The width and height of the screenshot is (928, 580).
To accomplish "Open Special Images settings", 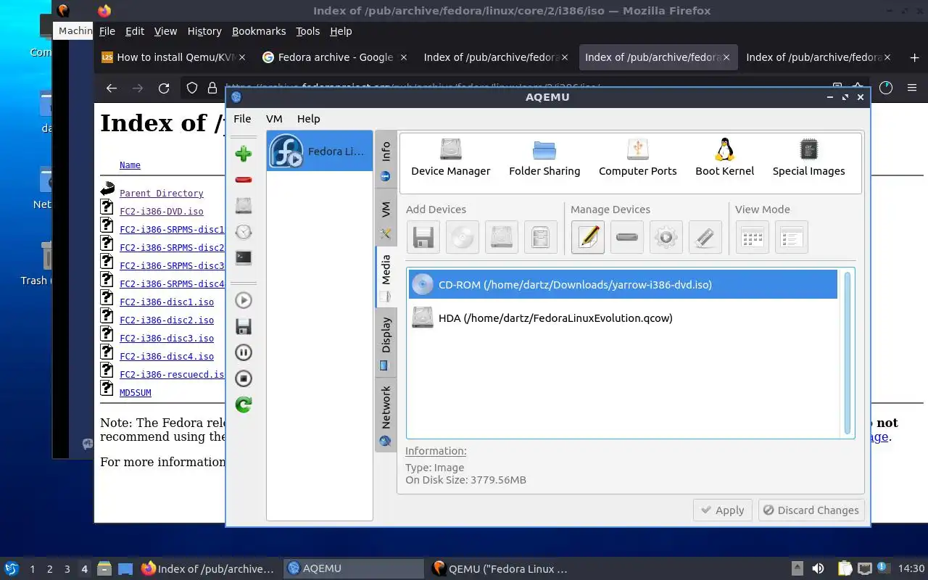I will (808, 158).
